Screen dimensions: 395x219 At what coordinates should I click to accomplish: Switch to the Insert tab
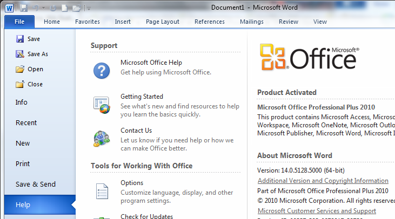(x=123, y=22)
